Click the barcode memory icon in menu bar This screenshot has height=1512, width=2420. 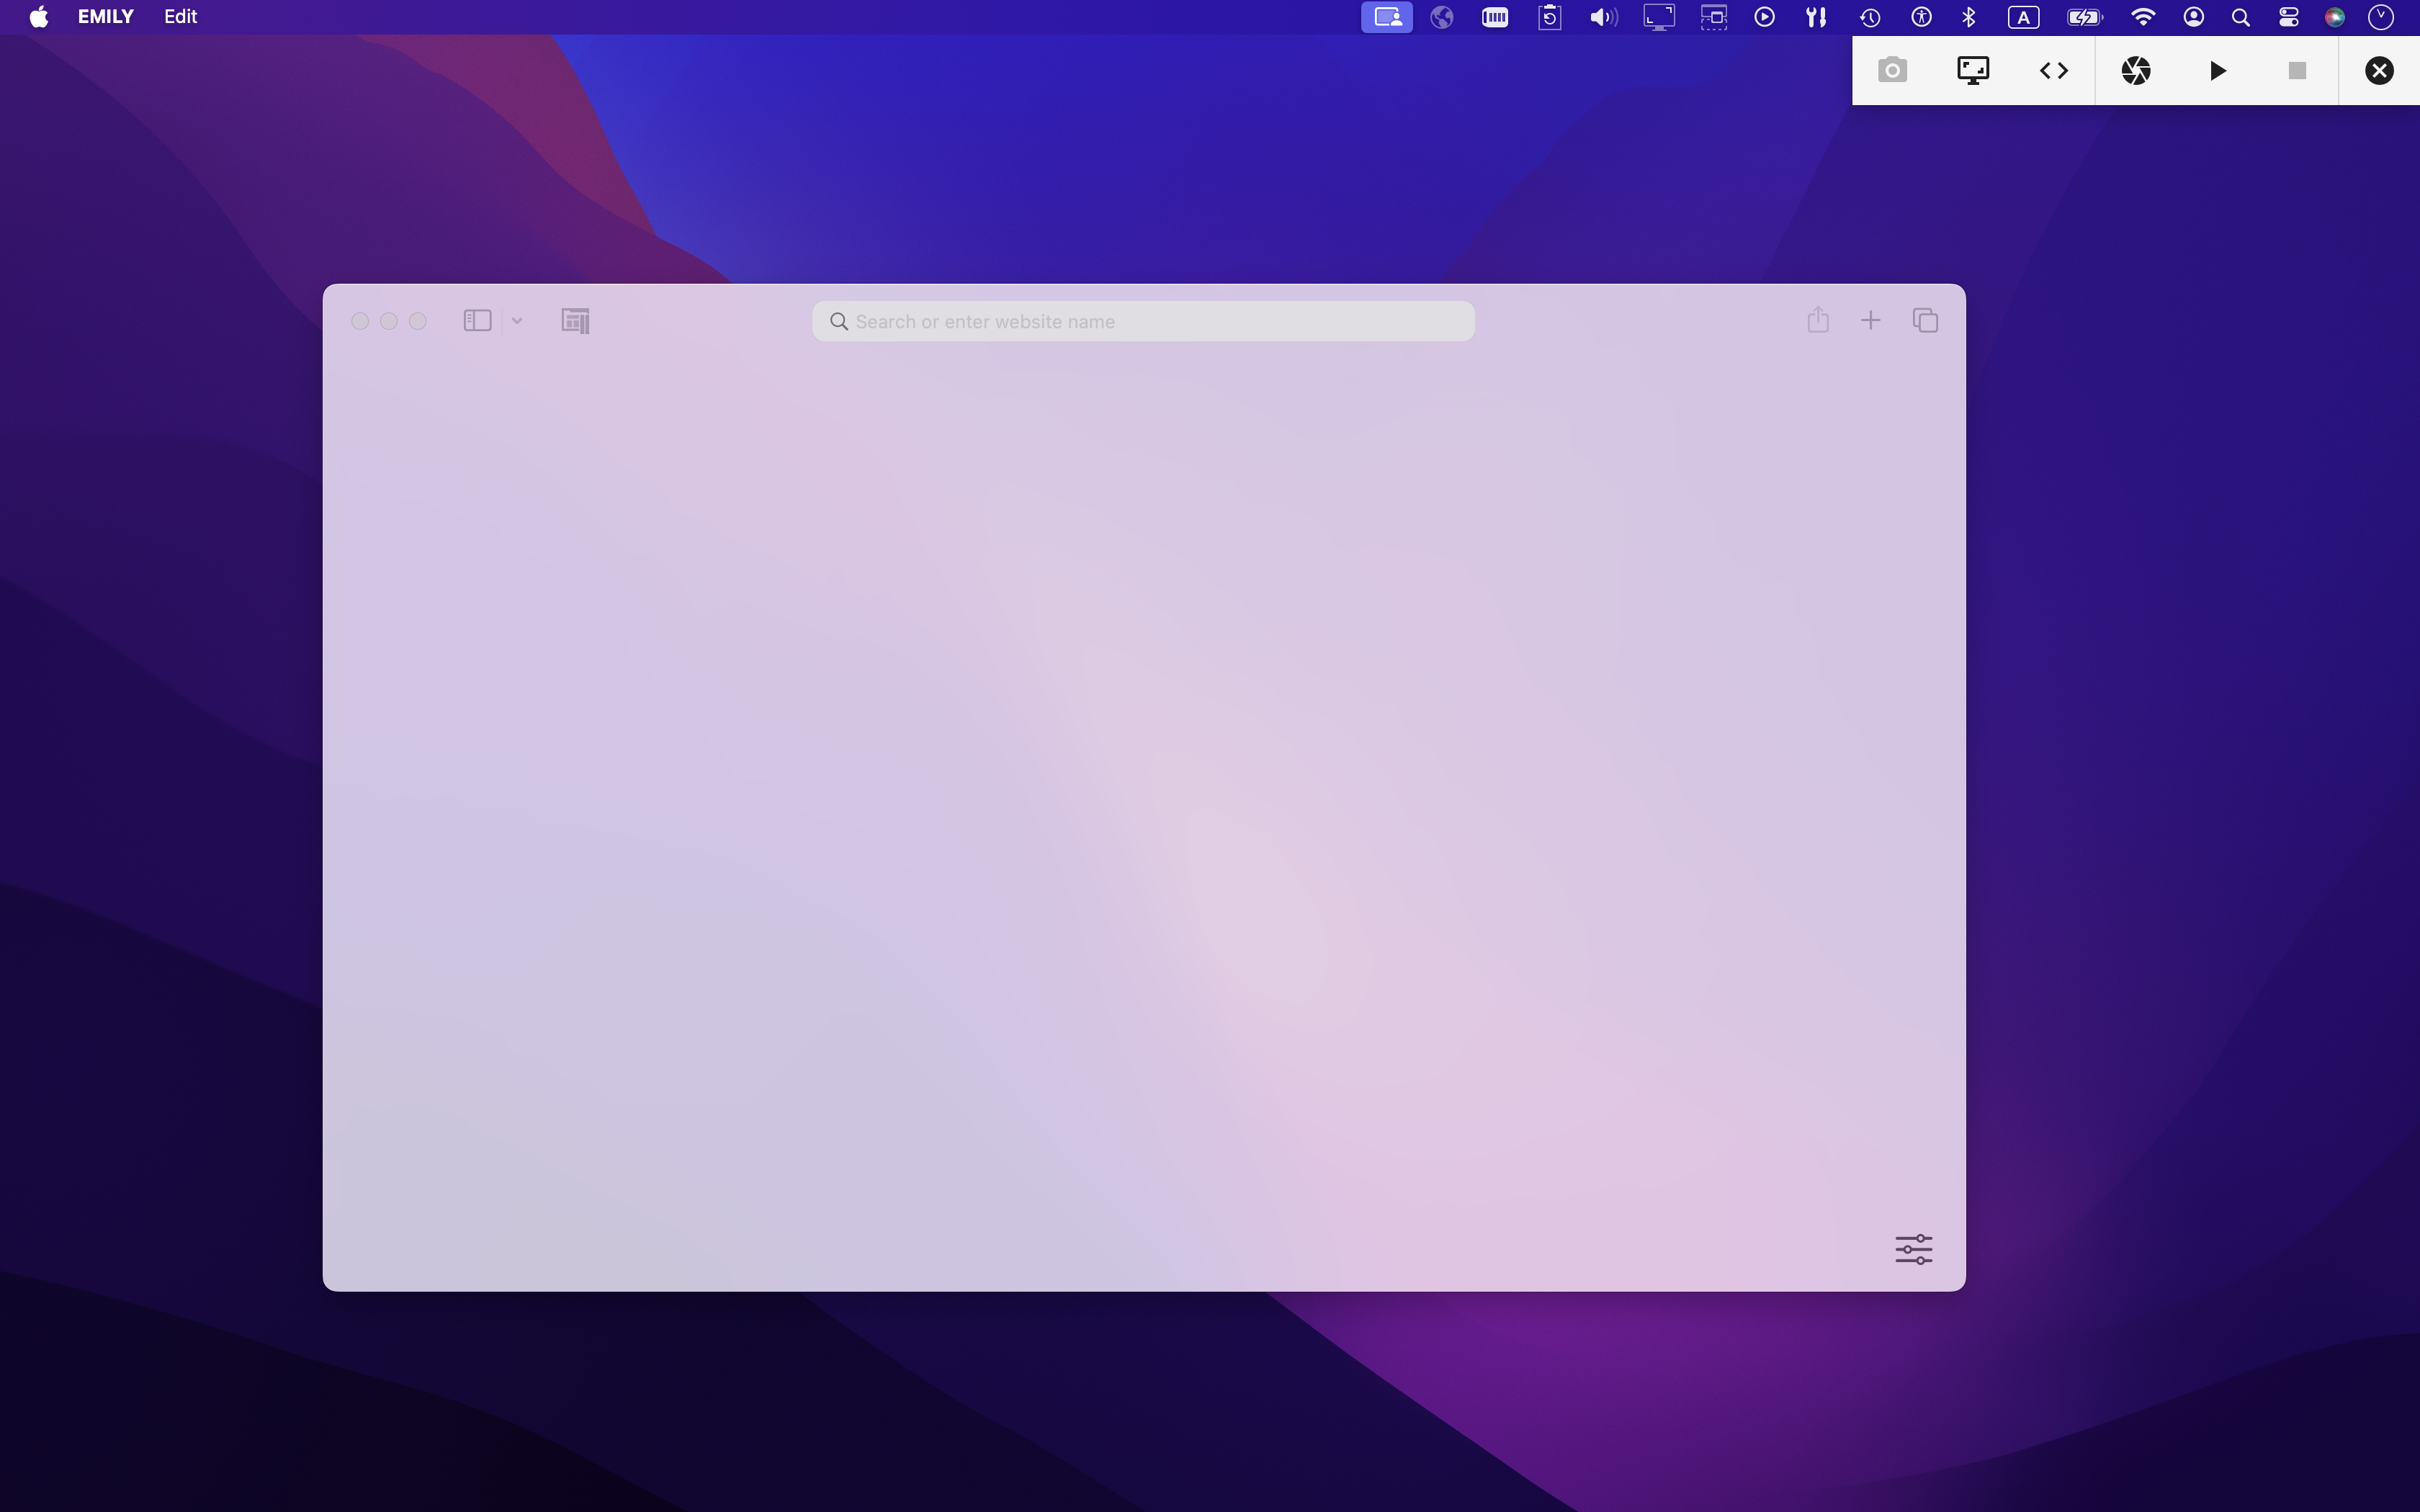(1495, 17)
